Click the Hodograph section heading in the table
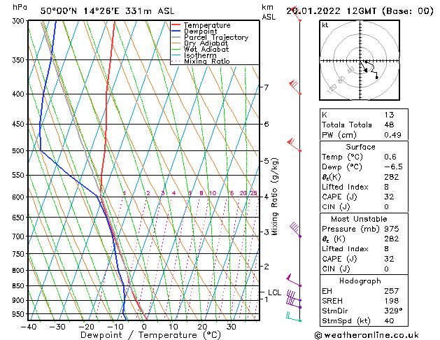The height and width of the screenshot is (340, 440). pyautogui.click(x=360, y=281)
